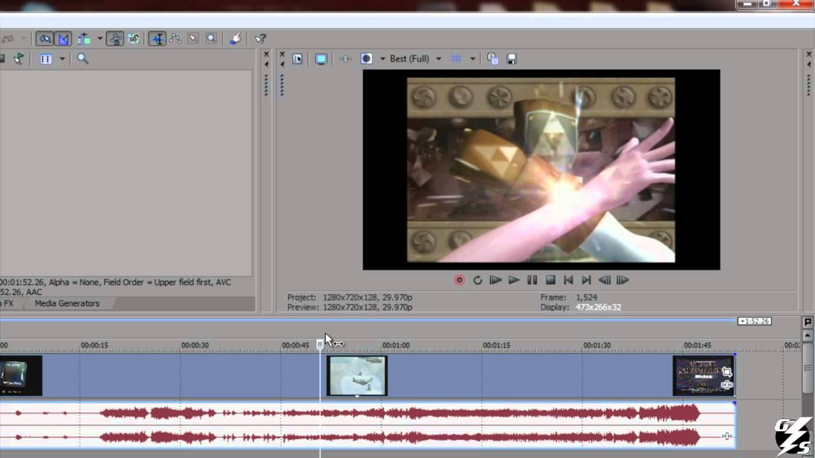Viewport: 815px width, 458px height.
Task: Toggle preview Overlays grid button
Action: coord(456,59)
